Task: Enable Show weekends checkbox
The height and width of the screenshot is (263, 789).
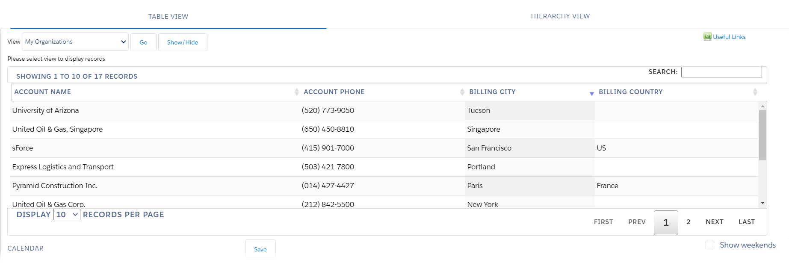Action: 709,245
